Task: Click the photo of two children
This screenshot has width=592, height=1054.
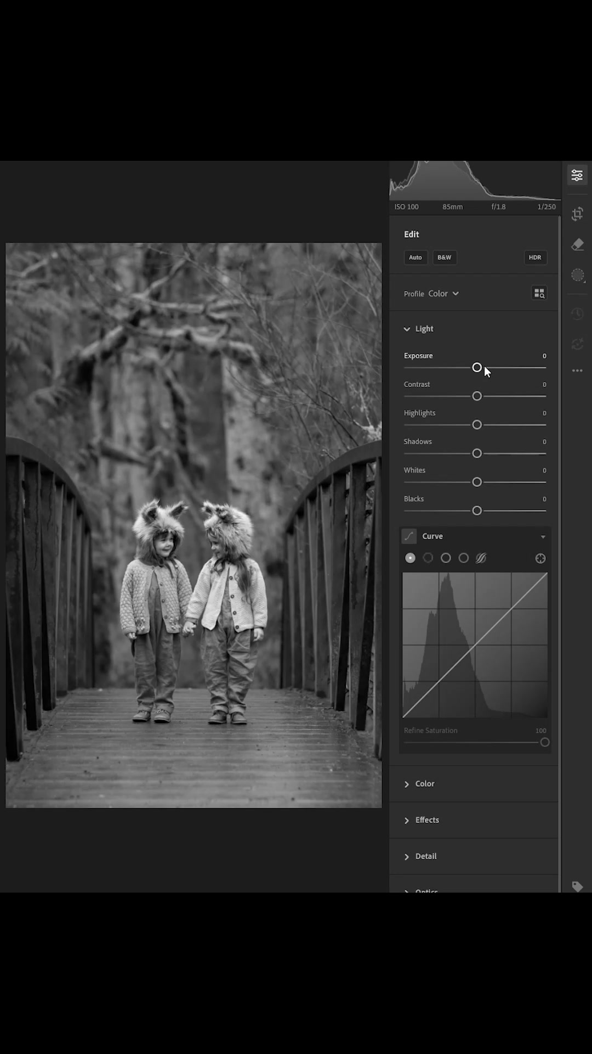Action: [x=193, y=525]
